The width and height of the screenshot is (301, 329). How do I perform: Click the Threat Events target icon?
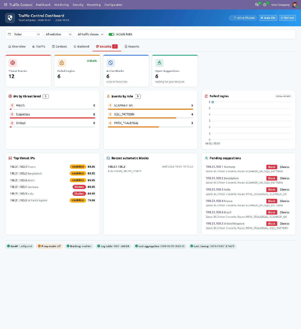click(x=13, y=63)
